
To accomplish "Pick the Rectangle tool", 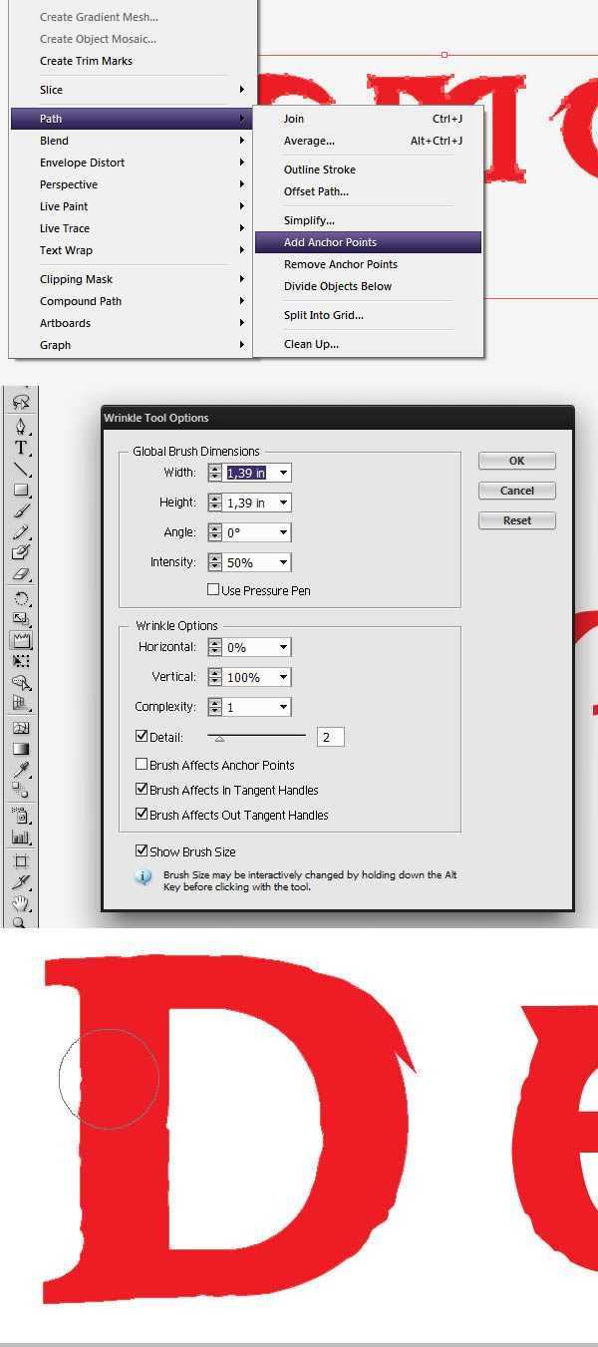I will click(x=20, y=490).
